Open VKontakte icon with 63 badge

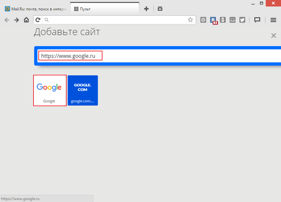pyautogui.click(x=213, y=20)
